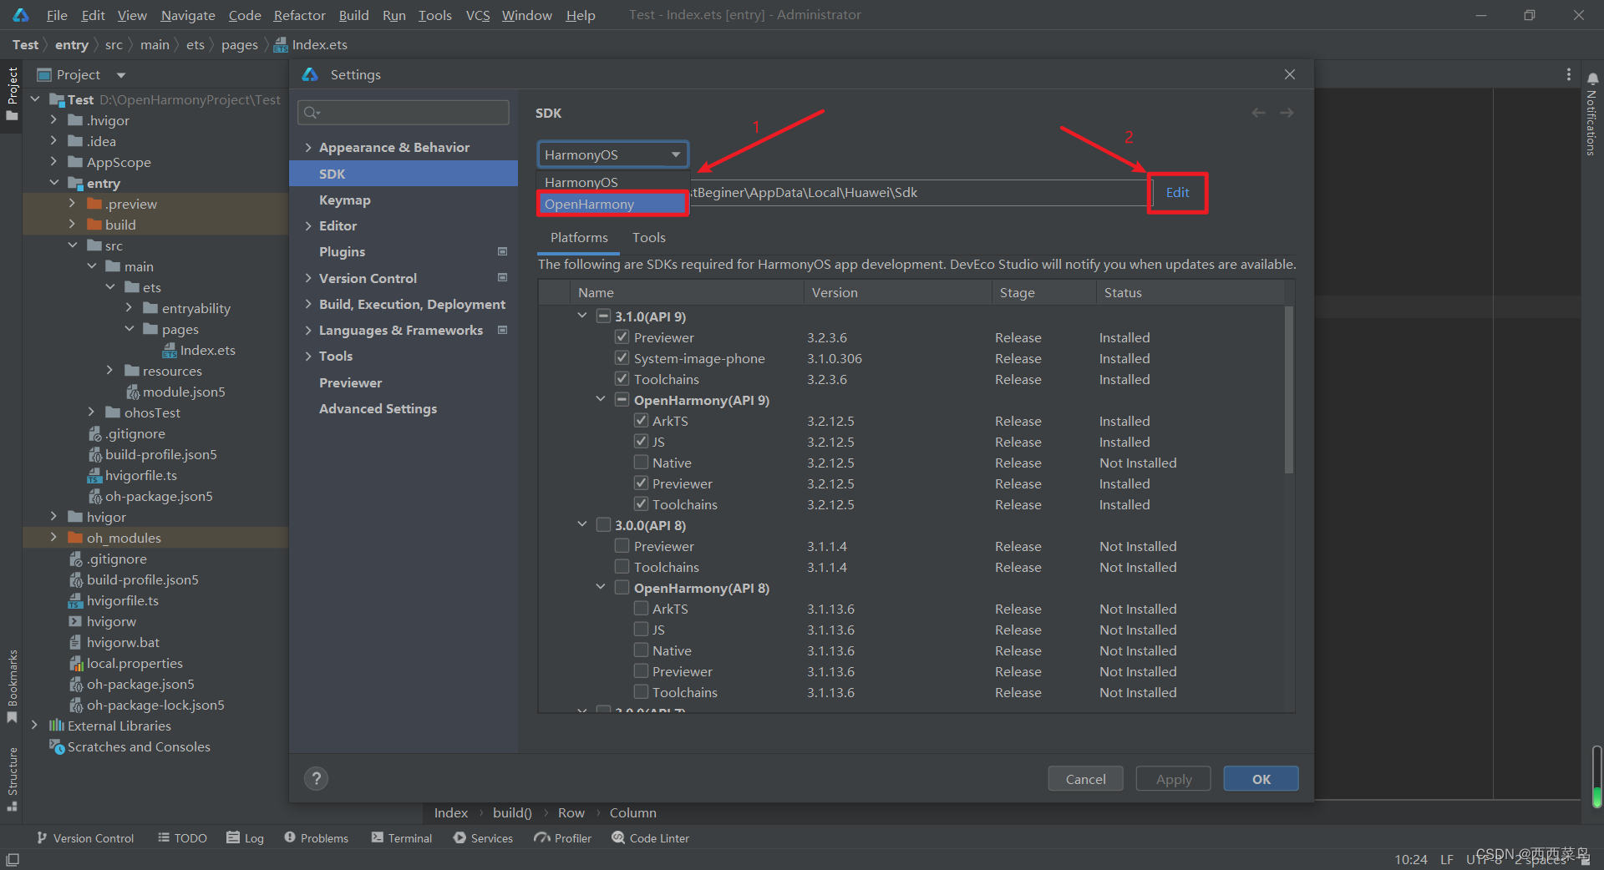Check the OpenHarmony(API 8) group checkbox

point(622,588)
